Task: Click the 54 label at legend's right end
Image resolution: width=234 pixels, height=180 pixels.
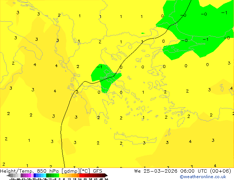Action: (106, 179)
